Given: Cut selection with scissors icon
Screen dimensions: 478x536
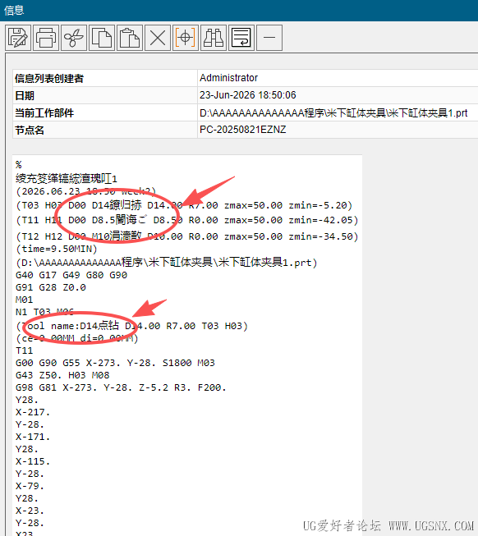Looking at the screenshot, I should 74,38.
